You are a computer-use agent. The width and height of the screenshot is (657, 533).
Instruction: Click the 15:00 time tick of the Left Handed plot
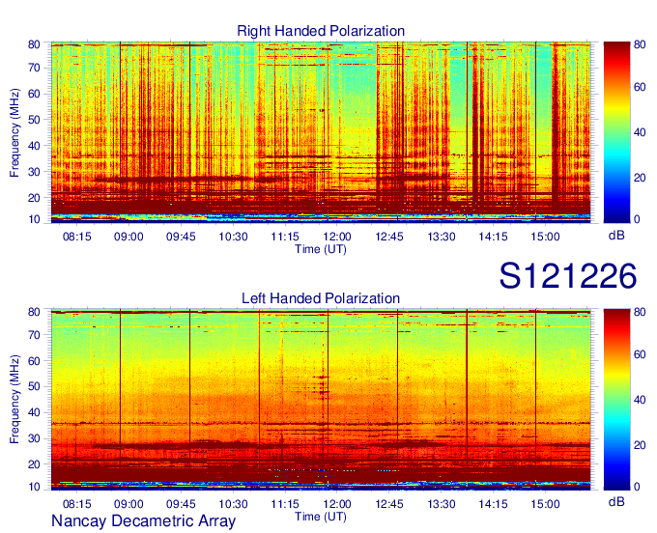[x=545, y=505]
